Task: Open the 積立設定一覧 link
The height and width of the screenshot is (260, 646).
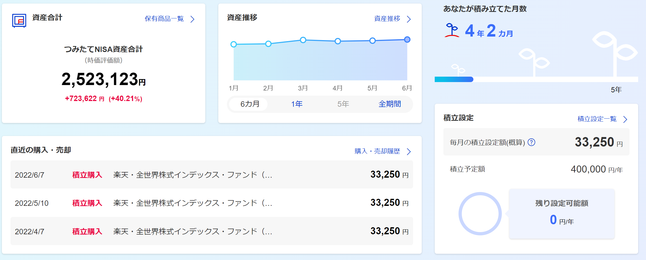Action: click(597, 119)
